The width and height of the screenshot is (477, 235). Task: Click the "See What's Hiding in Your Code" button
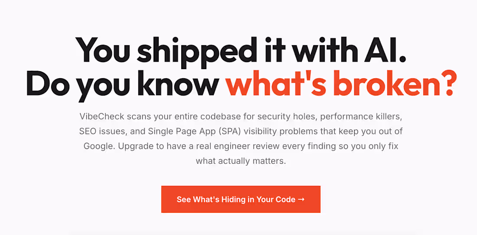(240, 199)
